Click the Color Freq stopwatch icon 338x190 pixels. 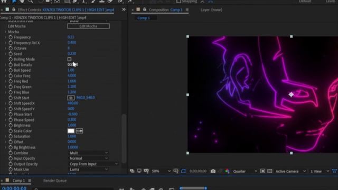(x=11, y=76)
